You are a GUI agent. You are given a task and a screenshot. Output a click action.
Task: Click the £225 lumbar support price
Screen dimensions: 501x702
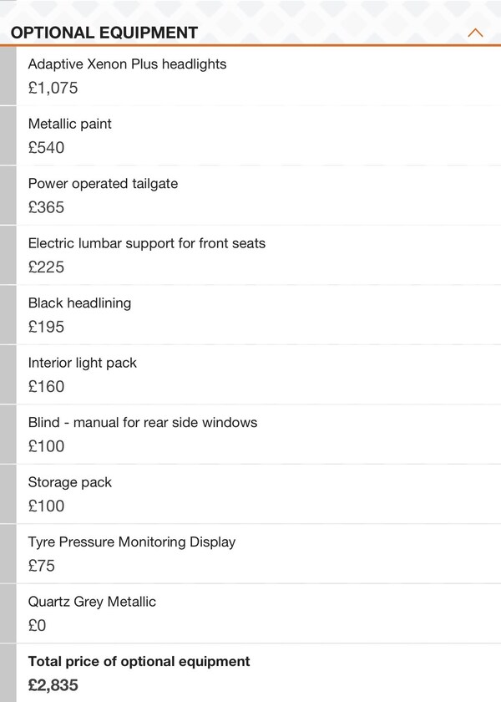[46, 267]
